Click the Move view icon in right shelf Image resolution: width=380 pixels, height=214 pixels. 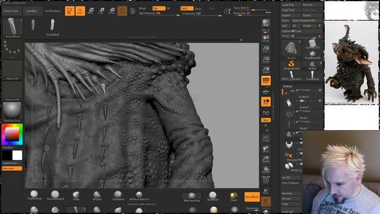tap(266, 149)
